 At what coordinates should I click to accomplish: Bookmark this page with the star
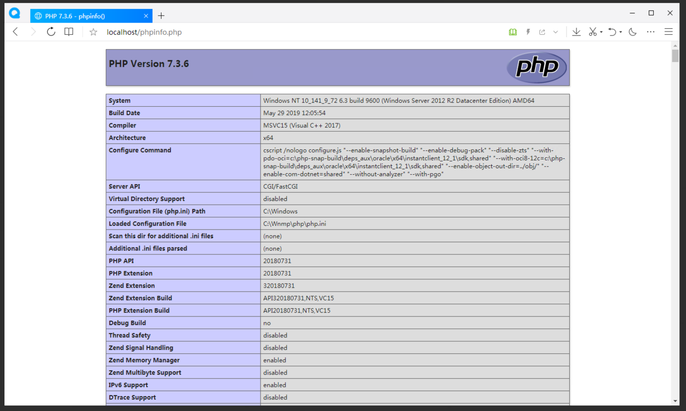pyautogui.click(x=93, y=32)
